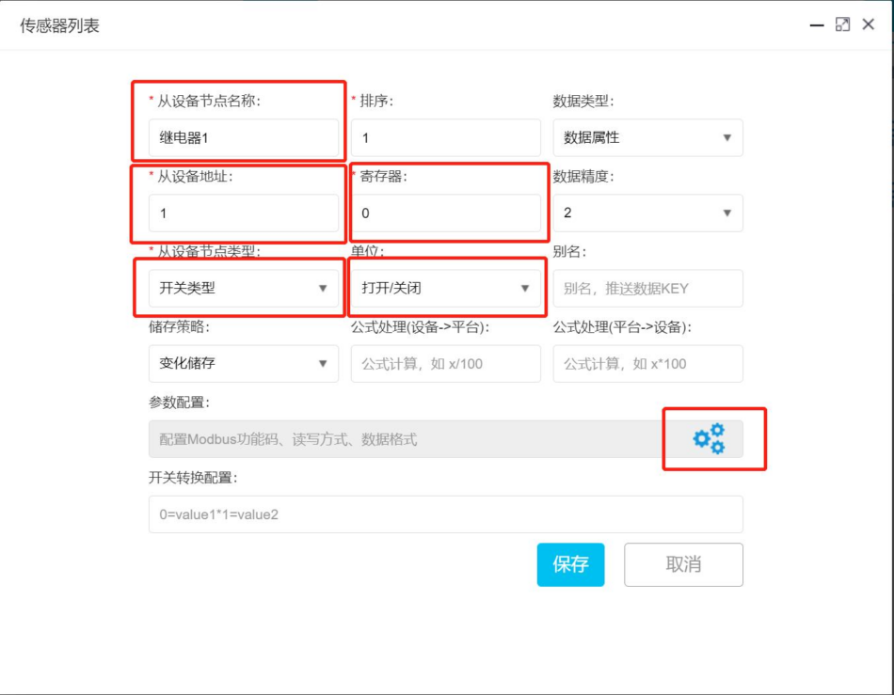Click the 保存 button
894x695 pixels.
pos(570,564)
